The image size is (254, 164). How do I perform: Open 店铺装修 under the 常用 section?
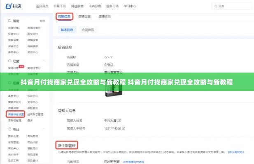click(33, 46)
